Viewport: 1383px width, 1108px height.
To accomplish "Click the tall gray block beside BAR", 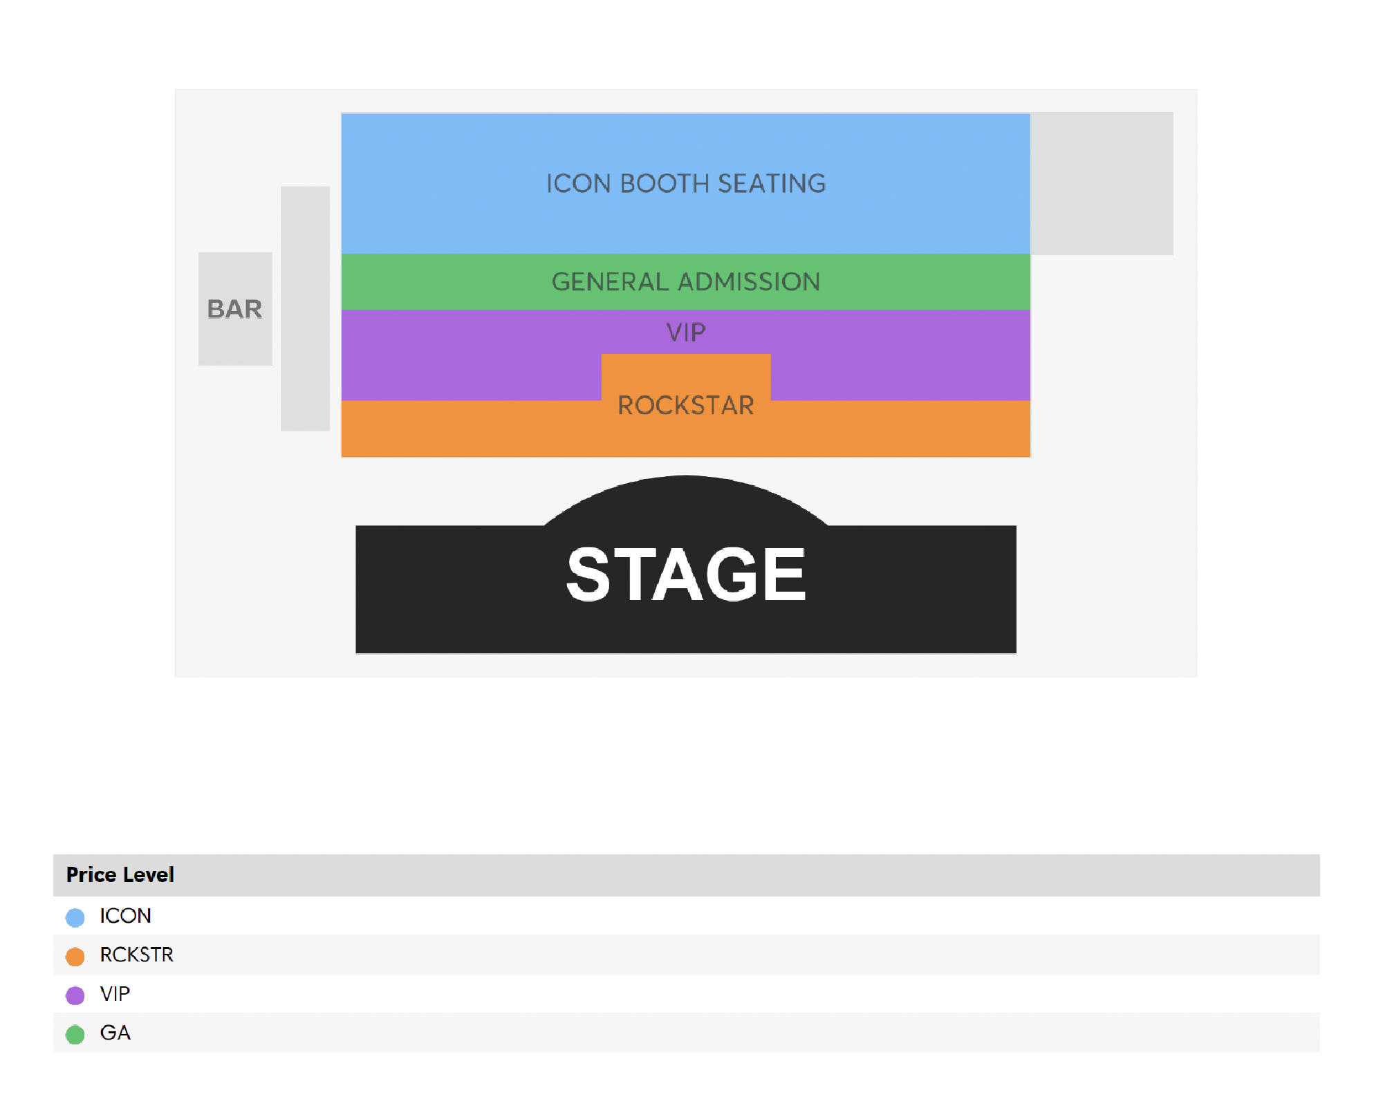I will coord(305,308).
